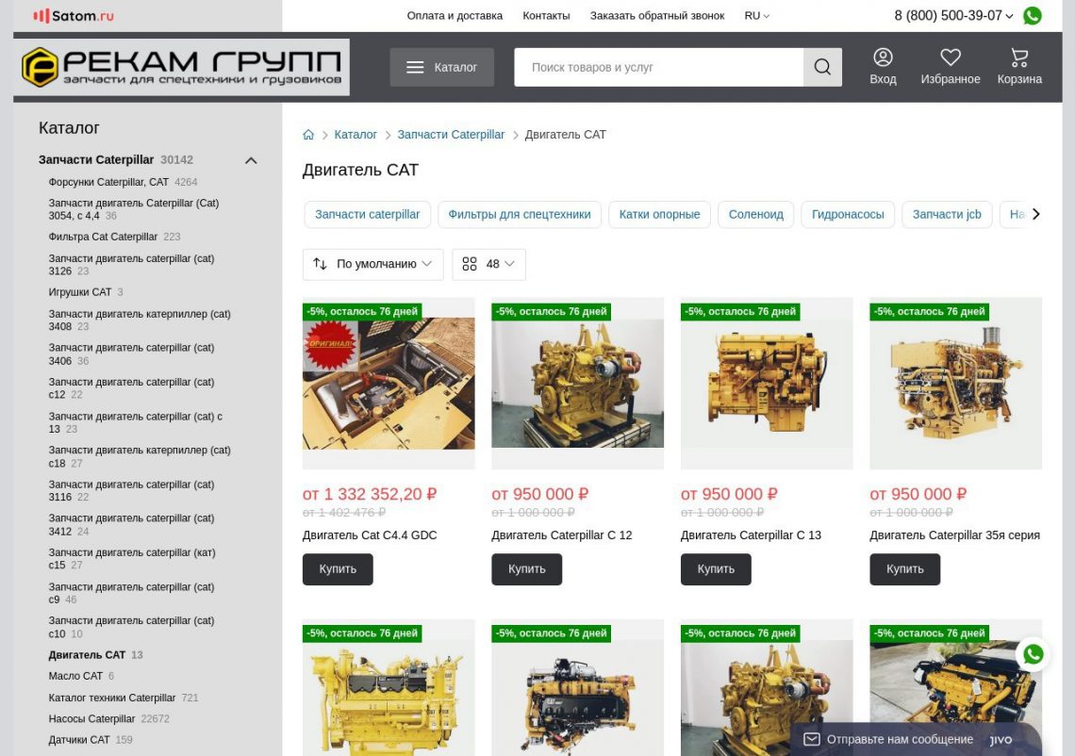Click the Satom.ru logo

(74, 16)
